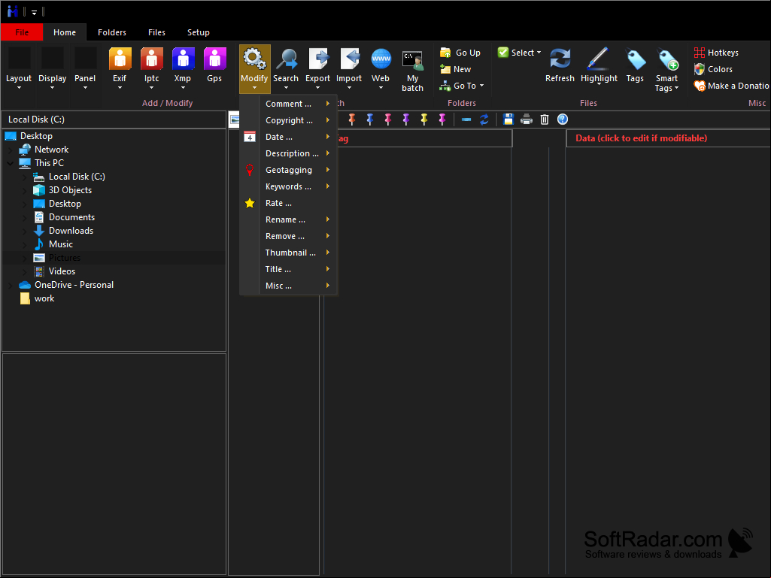Switch to the Folders ribbon tab
Viewport: 771px width, 578px height.
coord(112,32)
